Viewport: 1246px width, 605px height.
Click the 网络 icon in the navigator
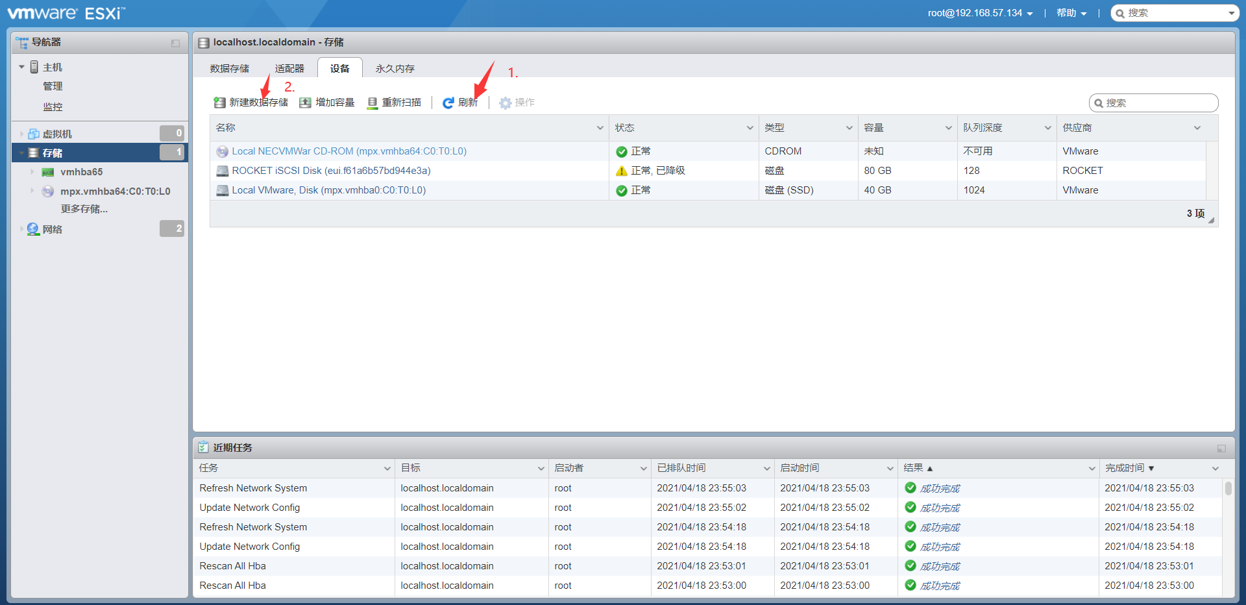33,228
